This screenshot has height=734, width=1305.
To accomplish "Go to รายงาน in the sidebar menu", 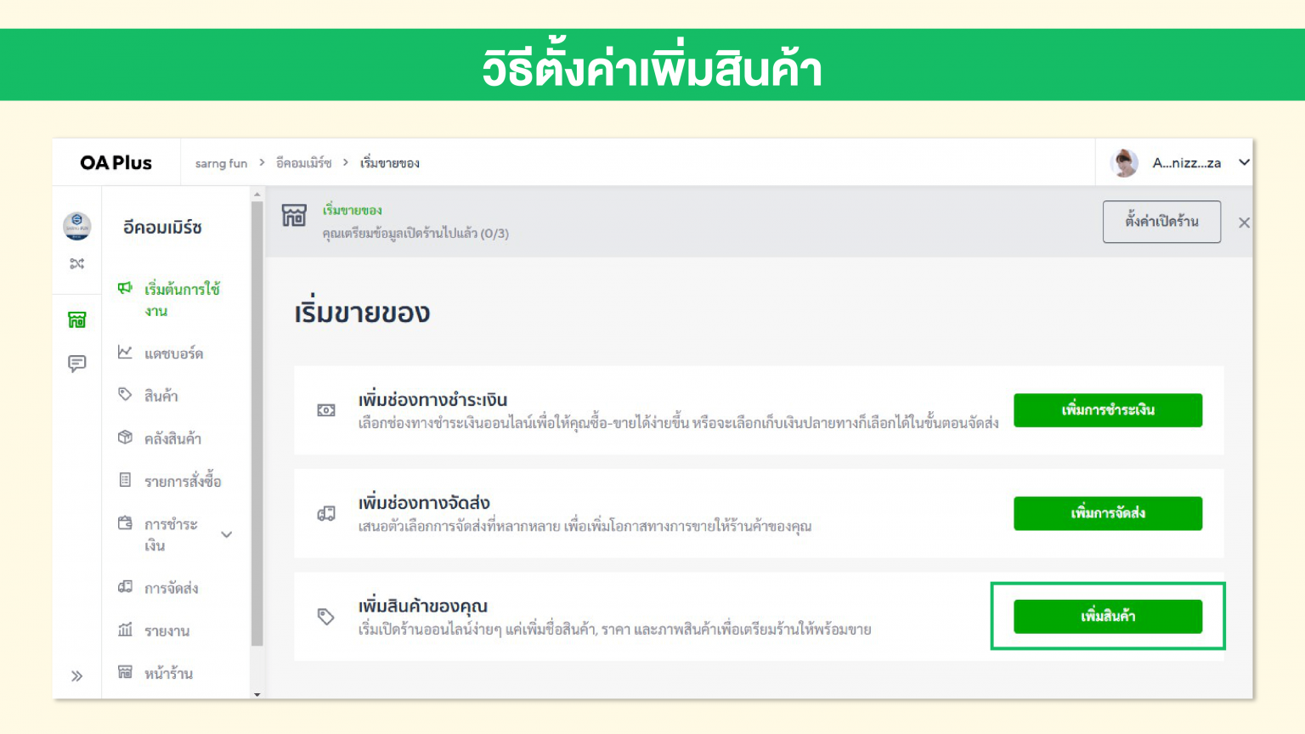I will pyautogui.click(x=167, y=631).
